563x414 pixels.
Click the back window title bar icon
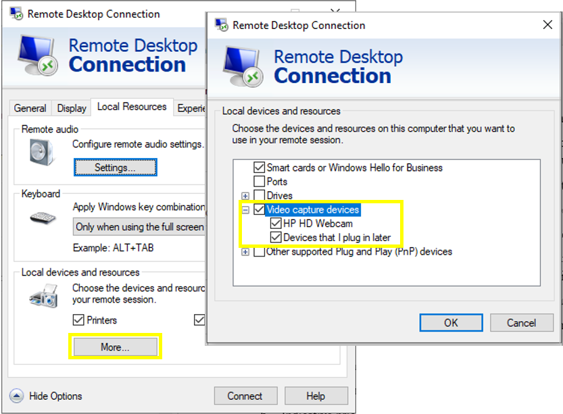[x=16, y=14]
